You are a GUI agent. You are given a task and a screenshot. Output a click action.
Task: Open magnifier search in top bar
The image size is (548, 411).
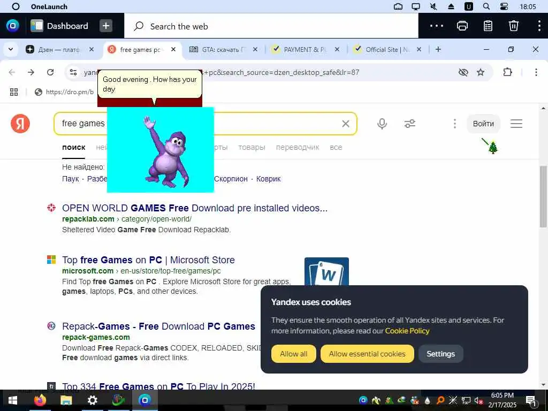point(486,6)
